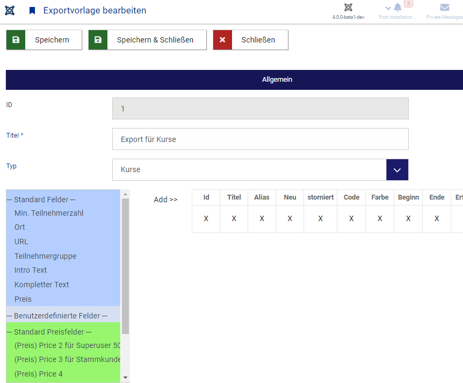The image size is (463, 383).
Task: Remove the Titel column via its X
Action: pyautogui.click(x=234, y=219)
